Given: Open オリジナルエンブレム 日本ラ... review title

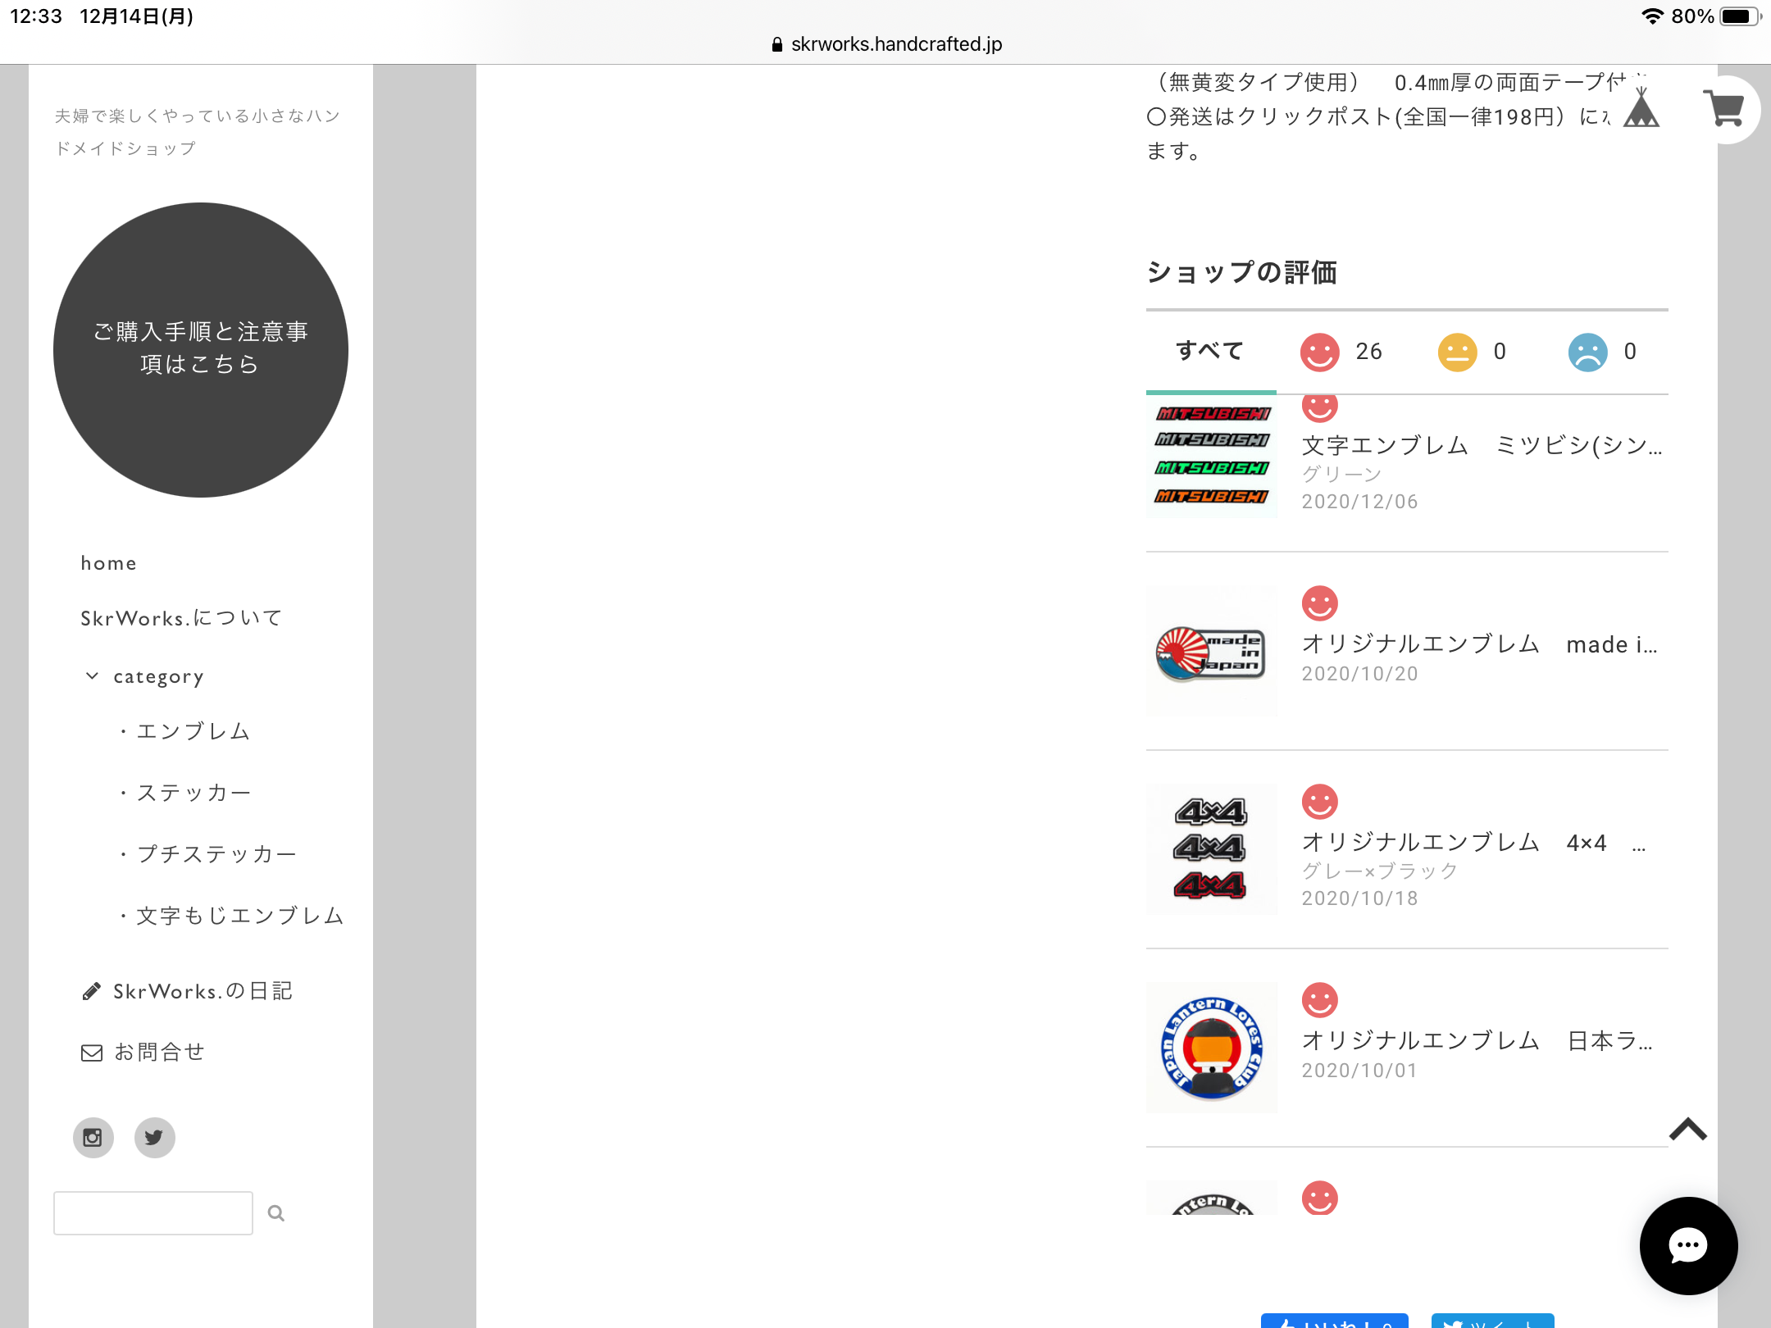Looking at the screenshot, I should pos(1477,1040).
